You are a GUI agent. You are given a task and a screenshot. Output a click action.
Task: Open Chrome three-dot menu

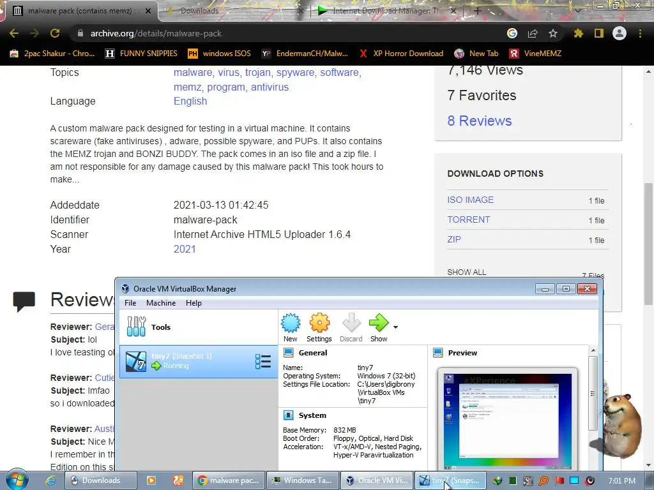(x=640, y=33)
